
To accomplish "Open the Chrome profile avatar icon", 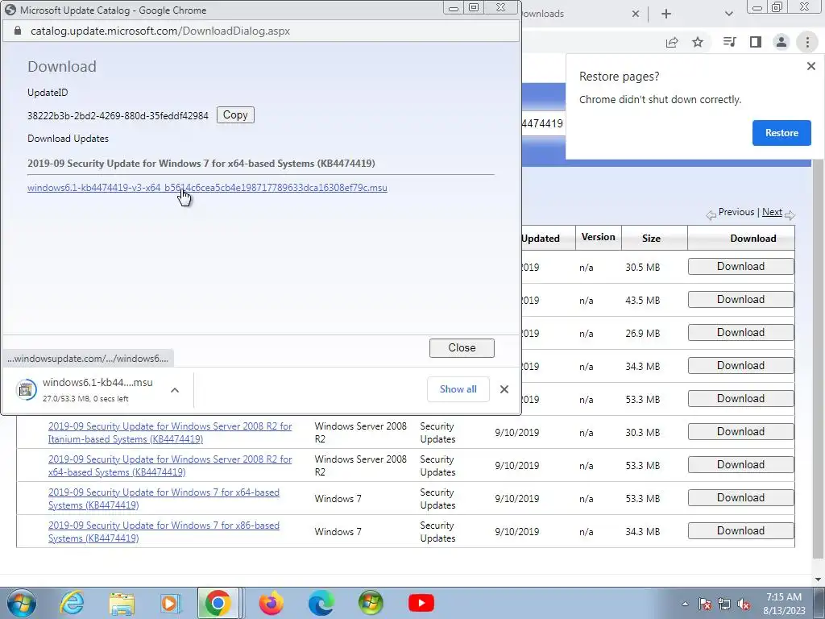I will 781,42.
